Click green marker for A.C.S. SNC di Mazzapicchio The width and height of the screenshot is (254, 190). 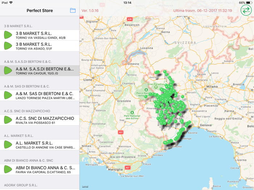[x=8, y=120]
